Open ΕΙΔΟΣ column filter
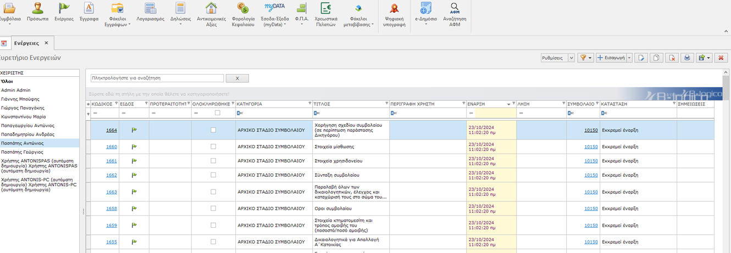Viewport: 731px width, 253px height. [146, 104]
